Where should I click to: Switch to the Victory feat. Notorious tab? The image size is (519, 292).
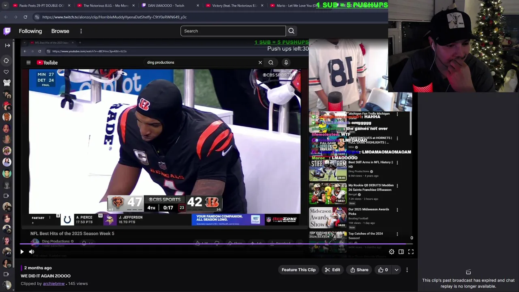(x=234, y=6)
